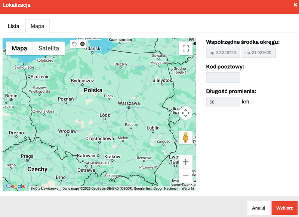Focus the latitude coordinate field
Image resolution: width=299 pixels, height=217 pixels.
tap(223, 53)
